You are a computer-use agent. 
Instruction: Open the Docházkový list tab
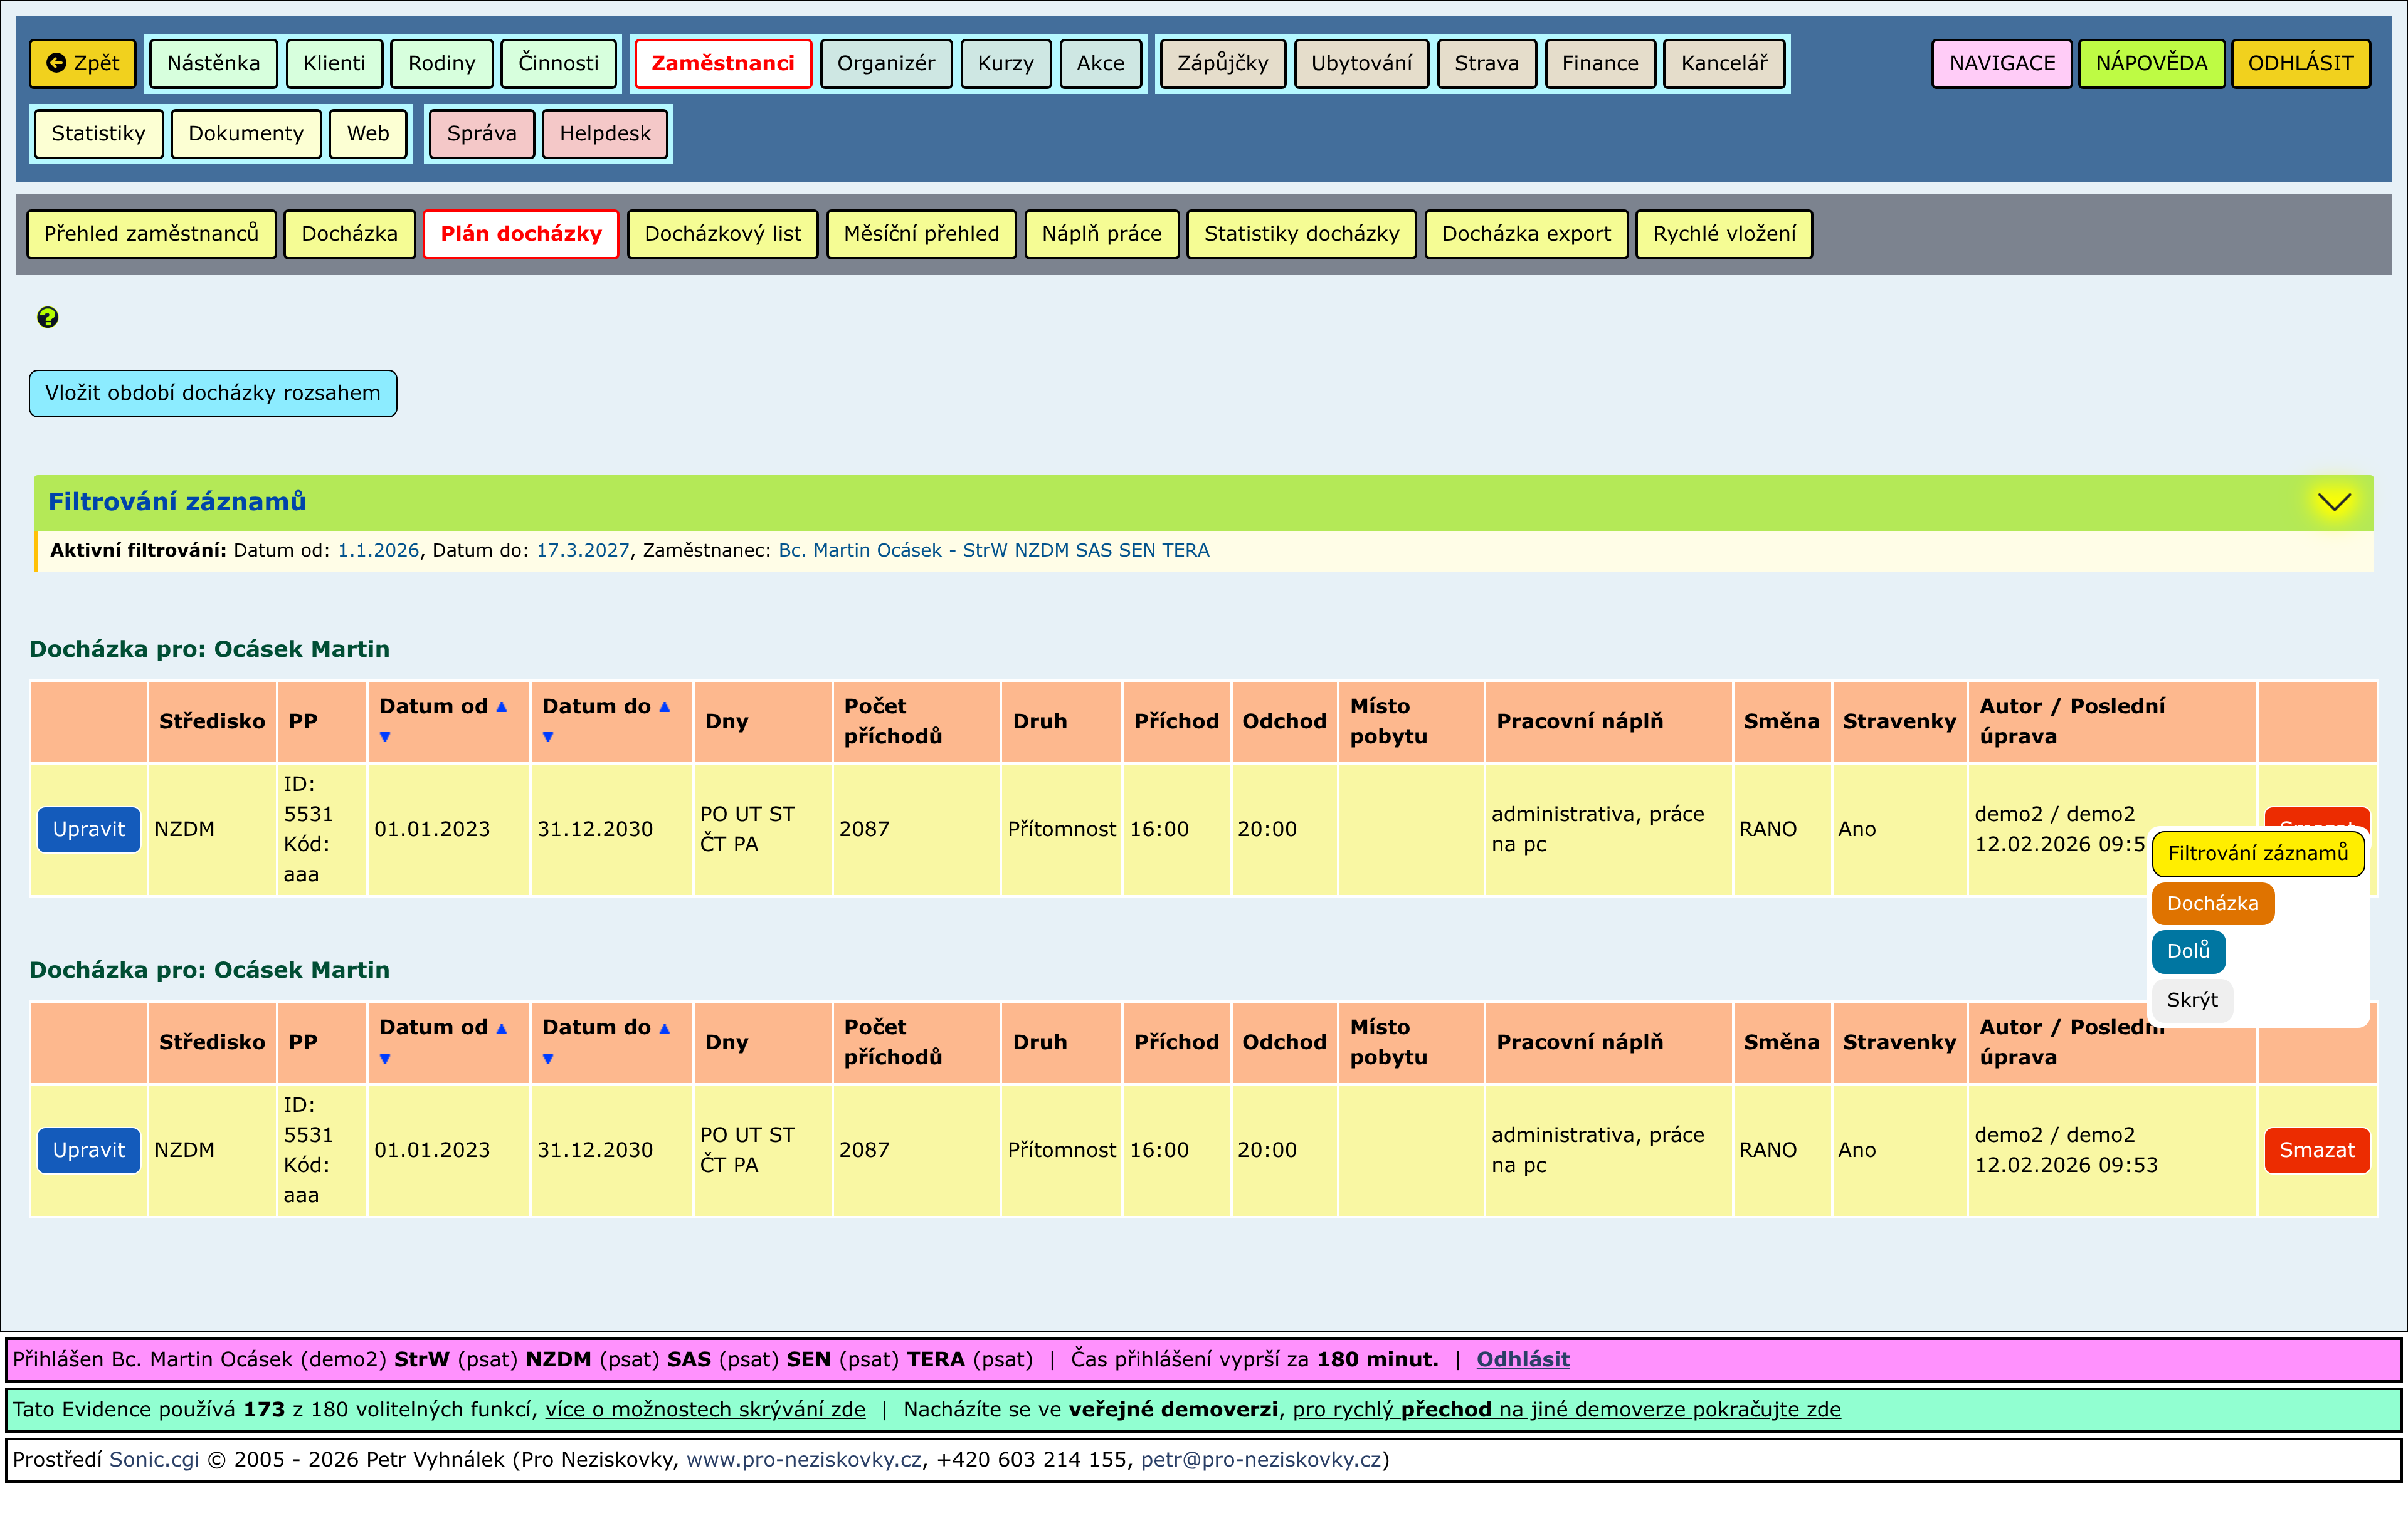722,234
